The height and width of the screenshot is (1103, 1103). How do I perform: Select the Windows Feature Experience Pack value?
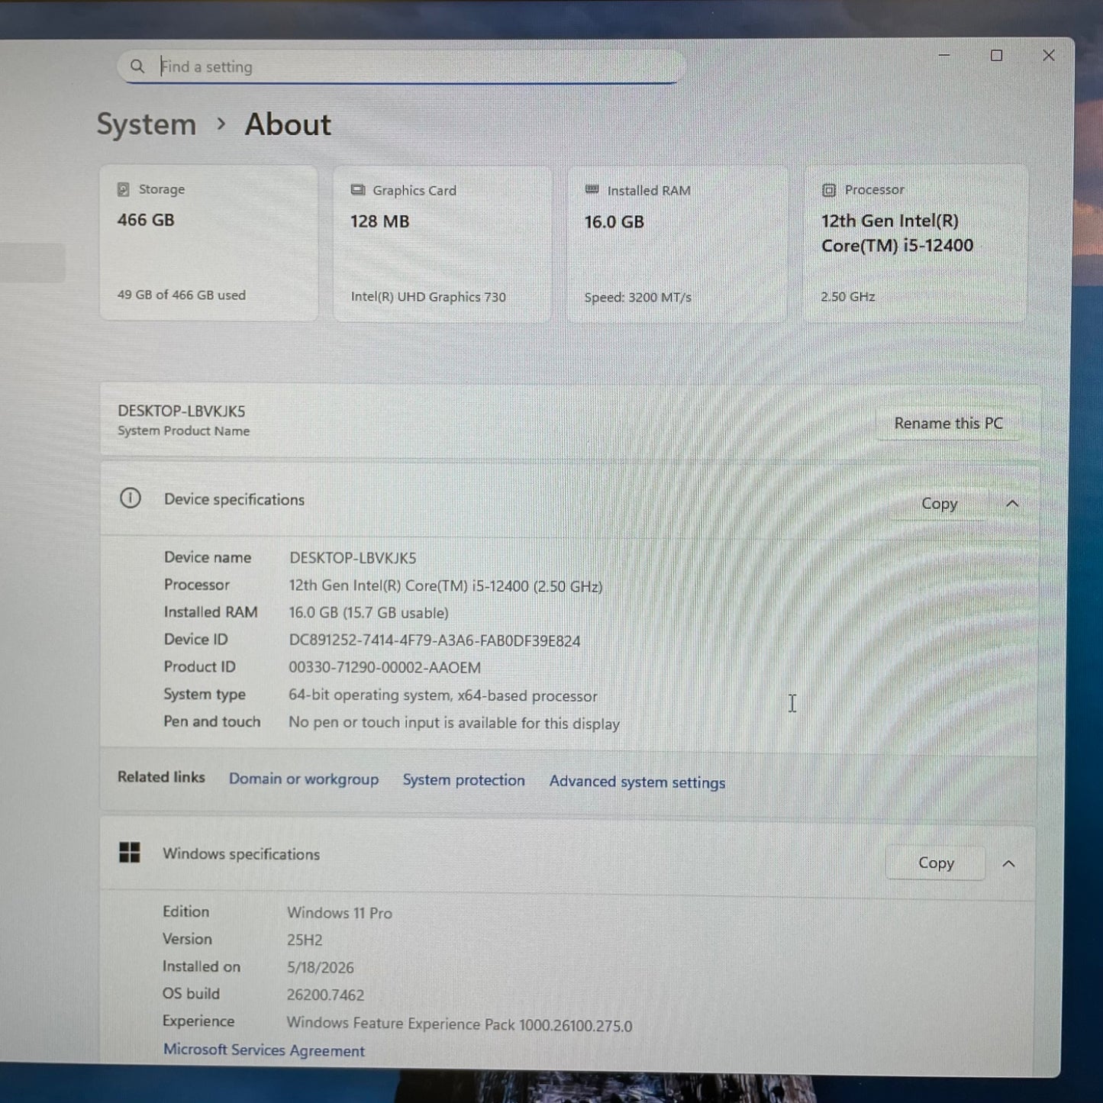pos(460,1024)
